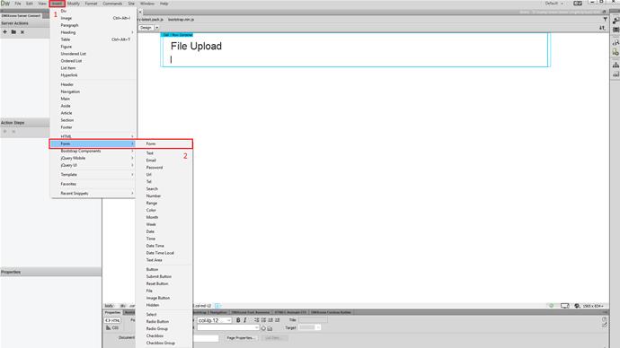The height and width of the screenshot is (348, 620).
Task: Click the File Upload heading text
Action: coord(196,46)
